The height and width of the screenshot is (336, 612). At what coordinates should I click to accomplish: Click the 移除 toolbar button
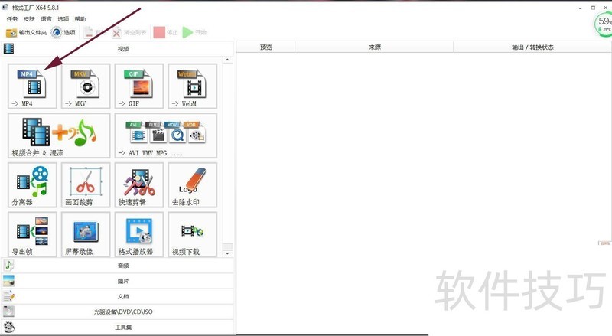tap(95, 32)
